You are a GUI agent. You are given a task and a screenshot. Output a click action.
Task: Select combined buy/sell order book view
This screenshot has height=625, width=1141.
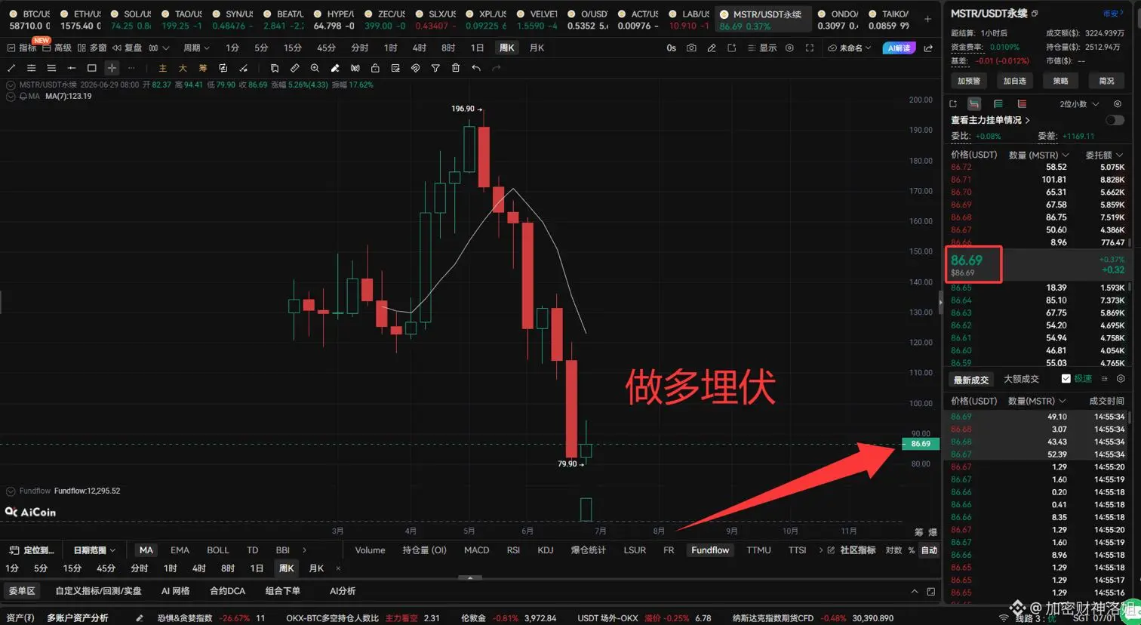974,104
